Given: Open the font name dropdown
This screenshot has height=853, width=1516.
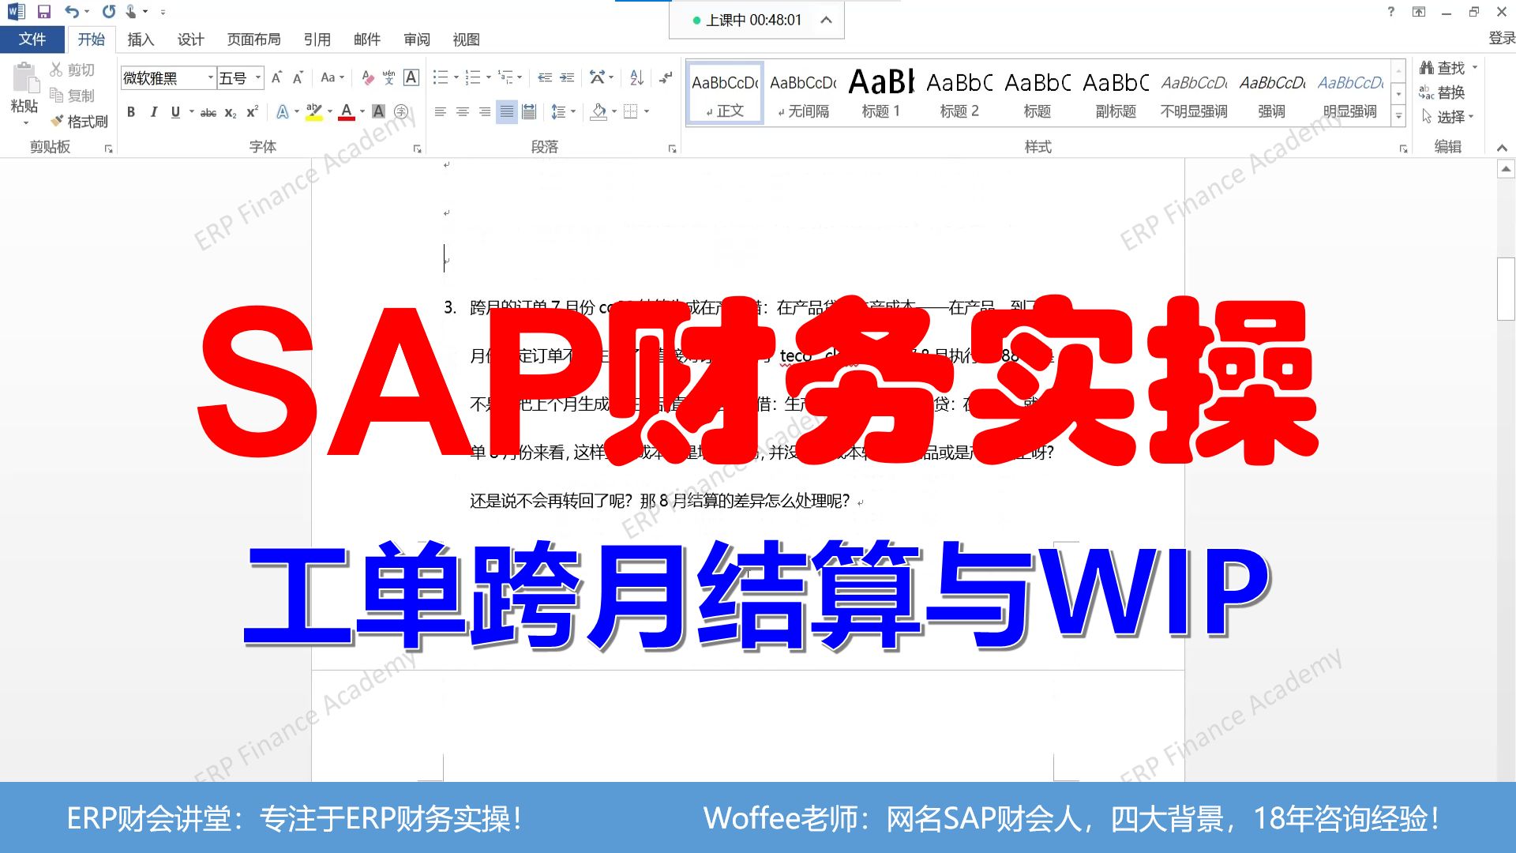Looking at the screenshot, I should click(x=211, y=77).
